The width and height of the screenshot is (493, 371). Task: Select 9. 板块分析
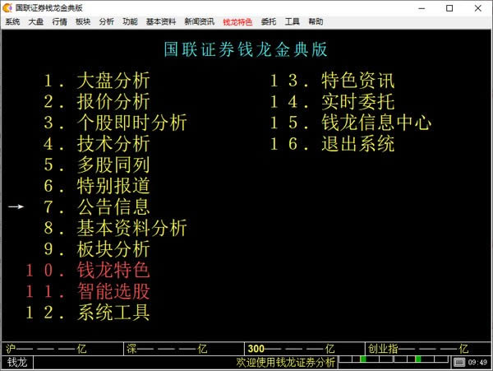pyautogui.click(x=97, y=249)
